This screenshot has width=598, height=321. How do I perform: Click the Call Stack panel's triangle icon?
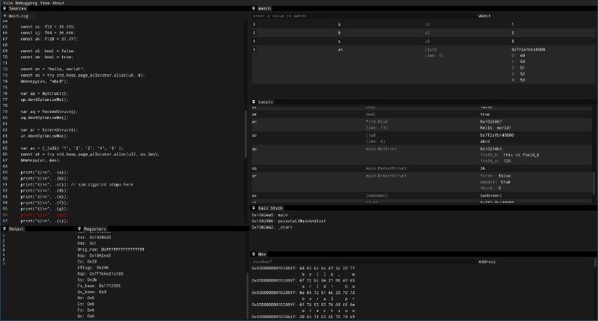tap(255, 207)
